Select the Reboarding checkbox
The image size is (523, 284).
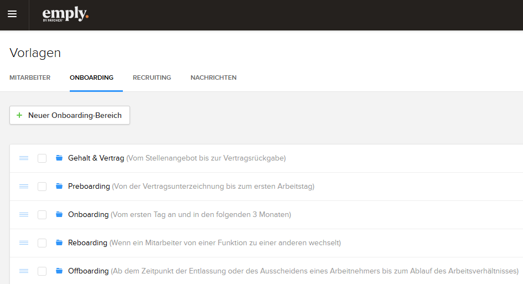[x=42, y=242]
